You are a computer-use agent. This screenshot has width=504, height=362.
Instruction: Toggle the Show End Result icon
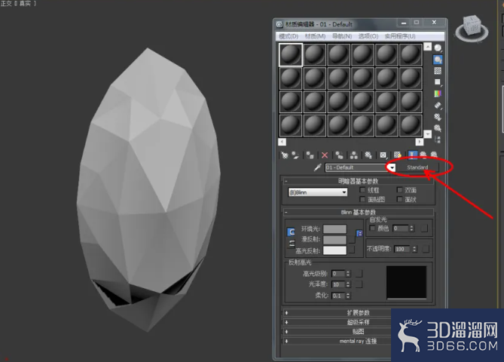click(412, 155)
